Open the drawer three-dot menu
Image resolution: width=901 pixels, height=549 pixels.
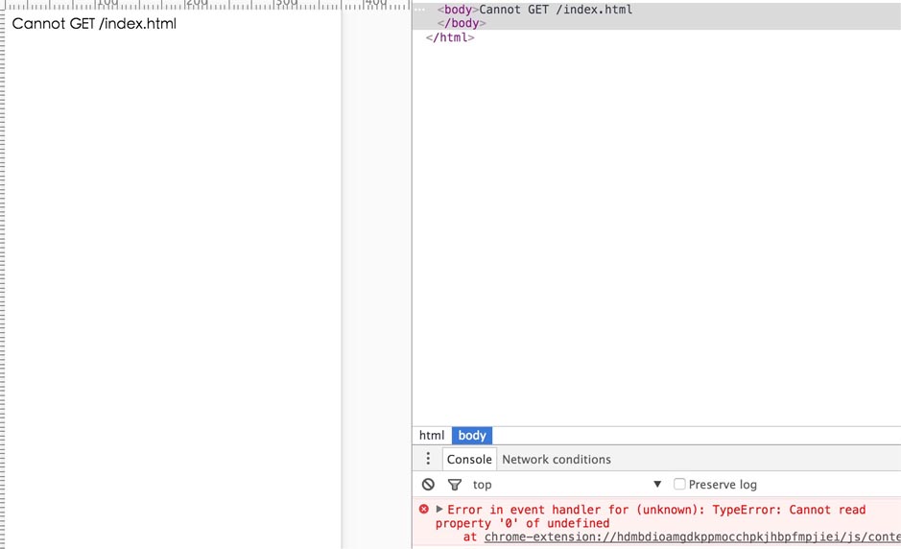[x=428, y=459]
